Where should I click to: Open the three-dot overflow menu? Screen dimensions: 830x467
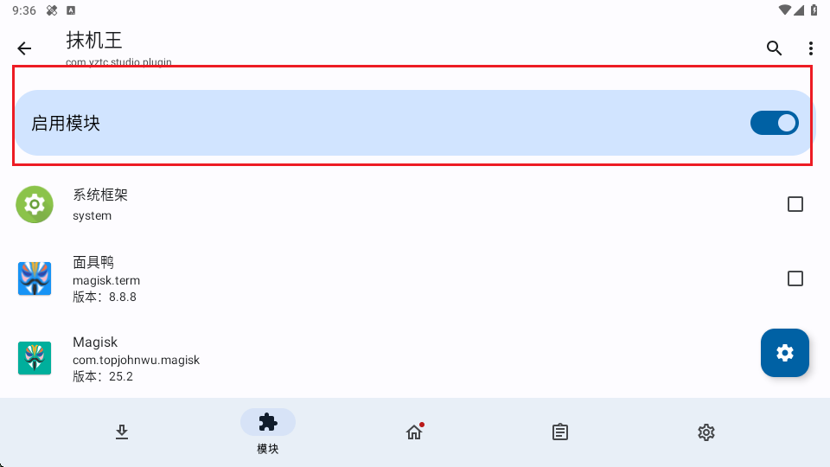click(x=810, y=48)
